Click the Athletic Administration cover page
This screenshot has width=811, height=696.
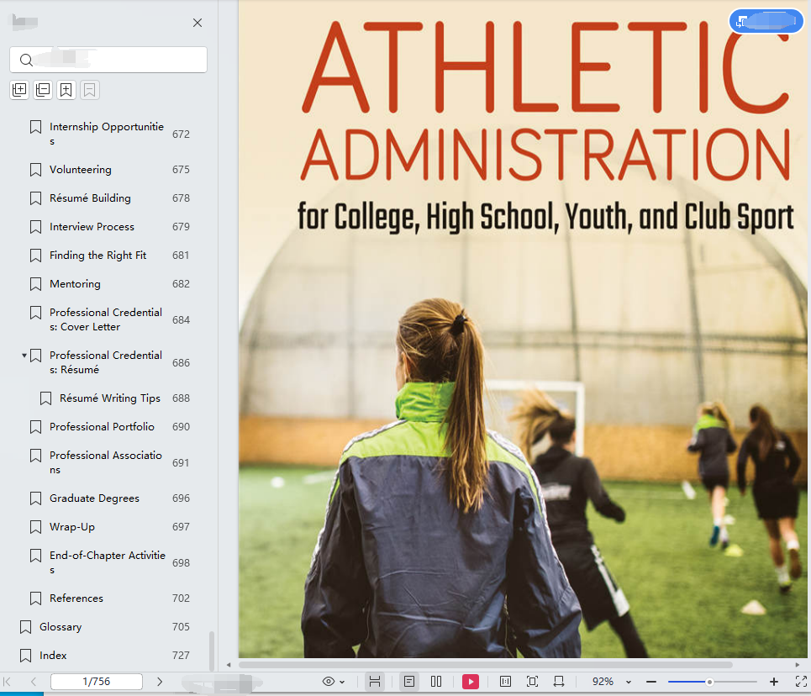(523, 330)
